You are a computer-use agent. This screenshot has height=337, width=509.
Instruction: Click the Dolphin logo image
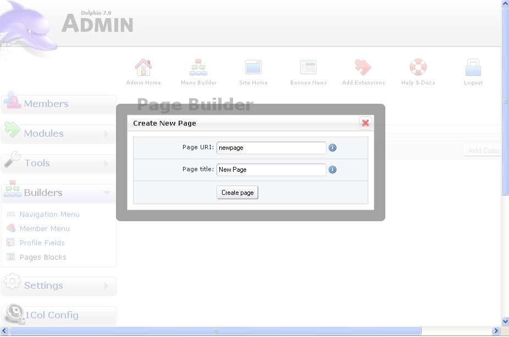click(29, 30)
